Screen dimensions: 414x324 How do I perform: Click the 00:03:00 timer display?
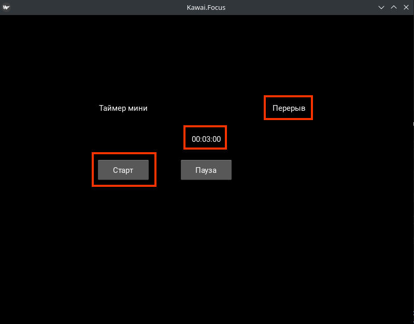[x=206, y=139]
